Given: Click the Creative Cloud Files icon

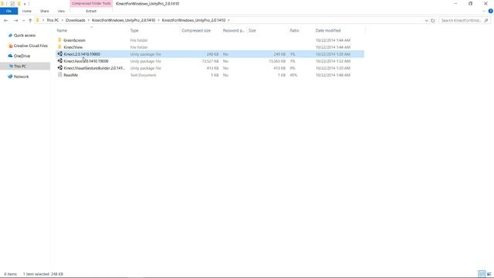Looking at the screenshot, I should (10, 46).
